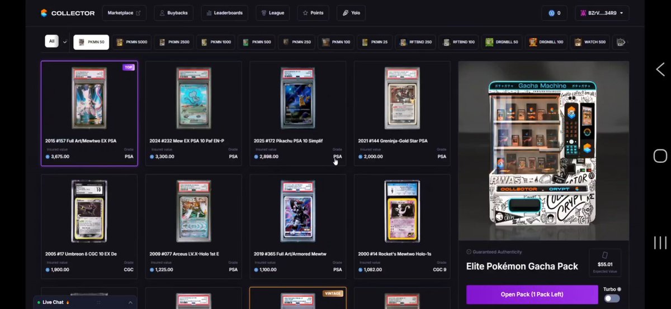Open the Live Chat panel
The image size is (671, 309).
pyautogui.click(x=85, y=302)
